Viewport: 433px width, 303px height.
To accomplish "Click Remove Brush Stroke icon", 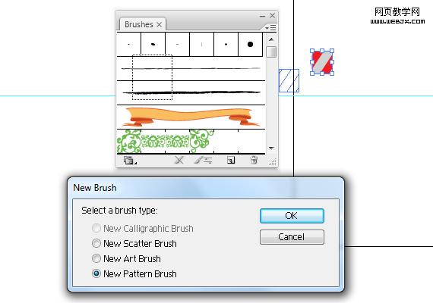I will [x=179, y=160].
